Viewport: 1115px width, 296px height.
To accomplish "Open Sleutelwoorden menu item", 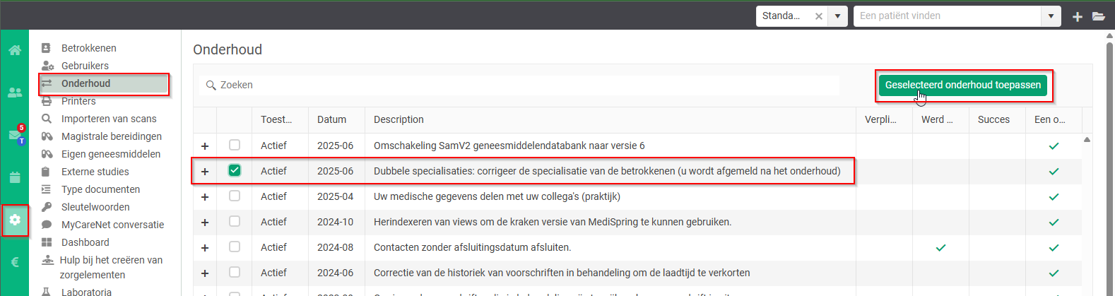I will (x=95, y=207).
